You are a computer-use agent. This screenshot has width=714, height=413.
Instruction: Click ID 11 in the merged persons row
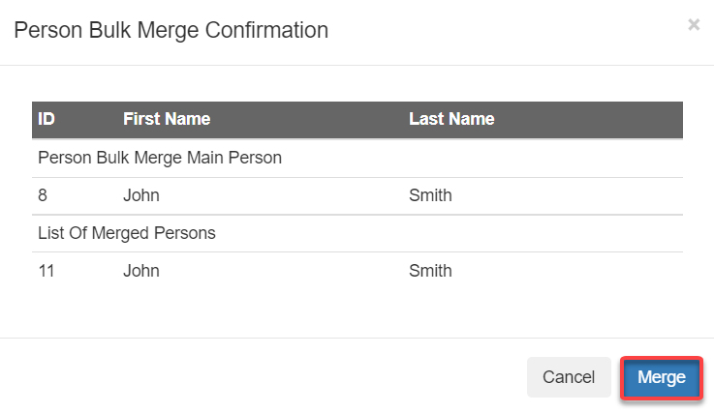pos(47,271)
